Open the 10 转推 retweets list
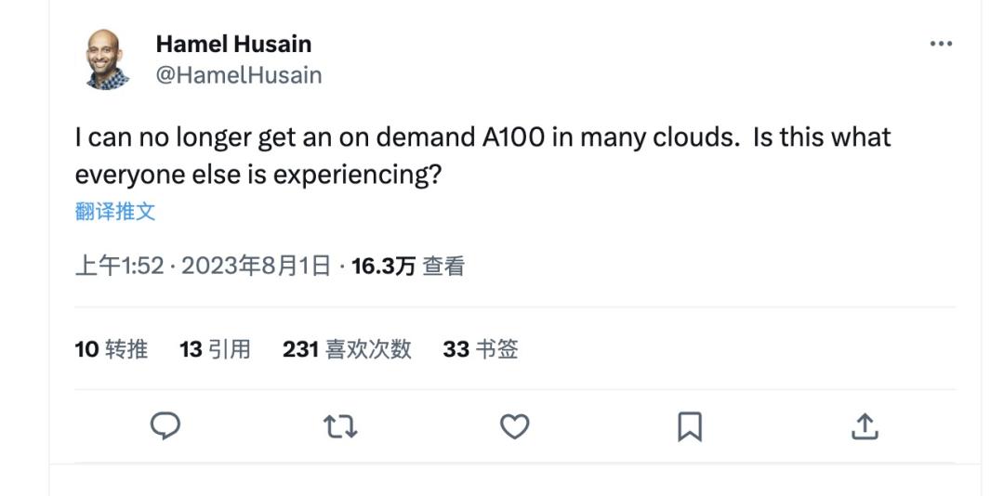 coord(111,349)
